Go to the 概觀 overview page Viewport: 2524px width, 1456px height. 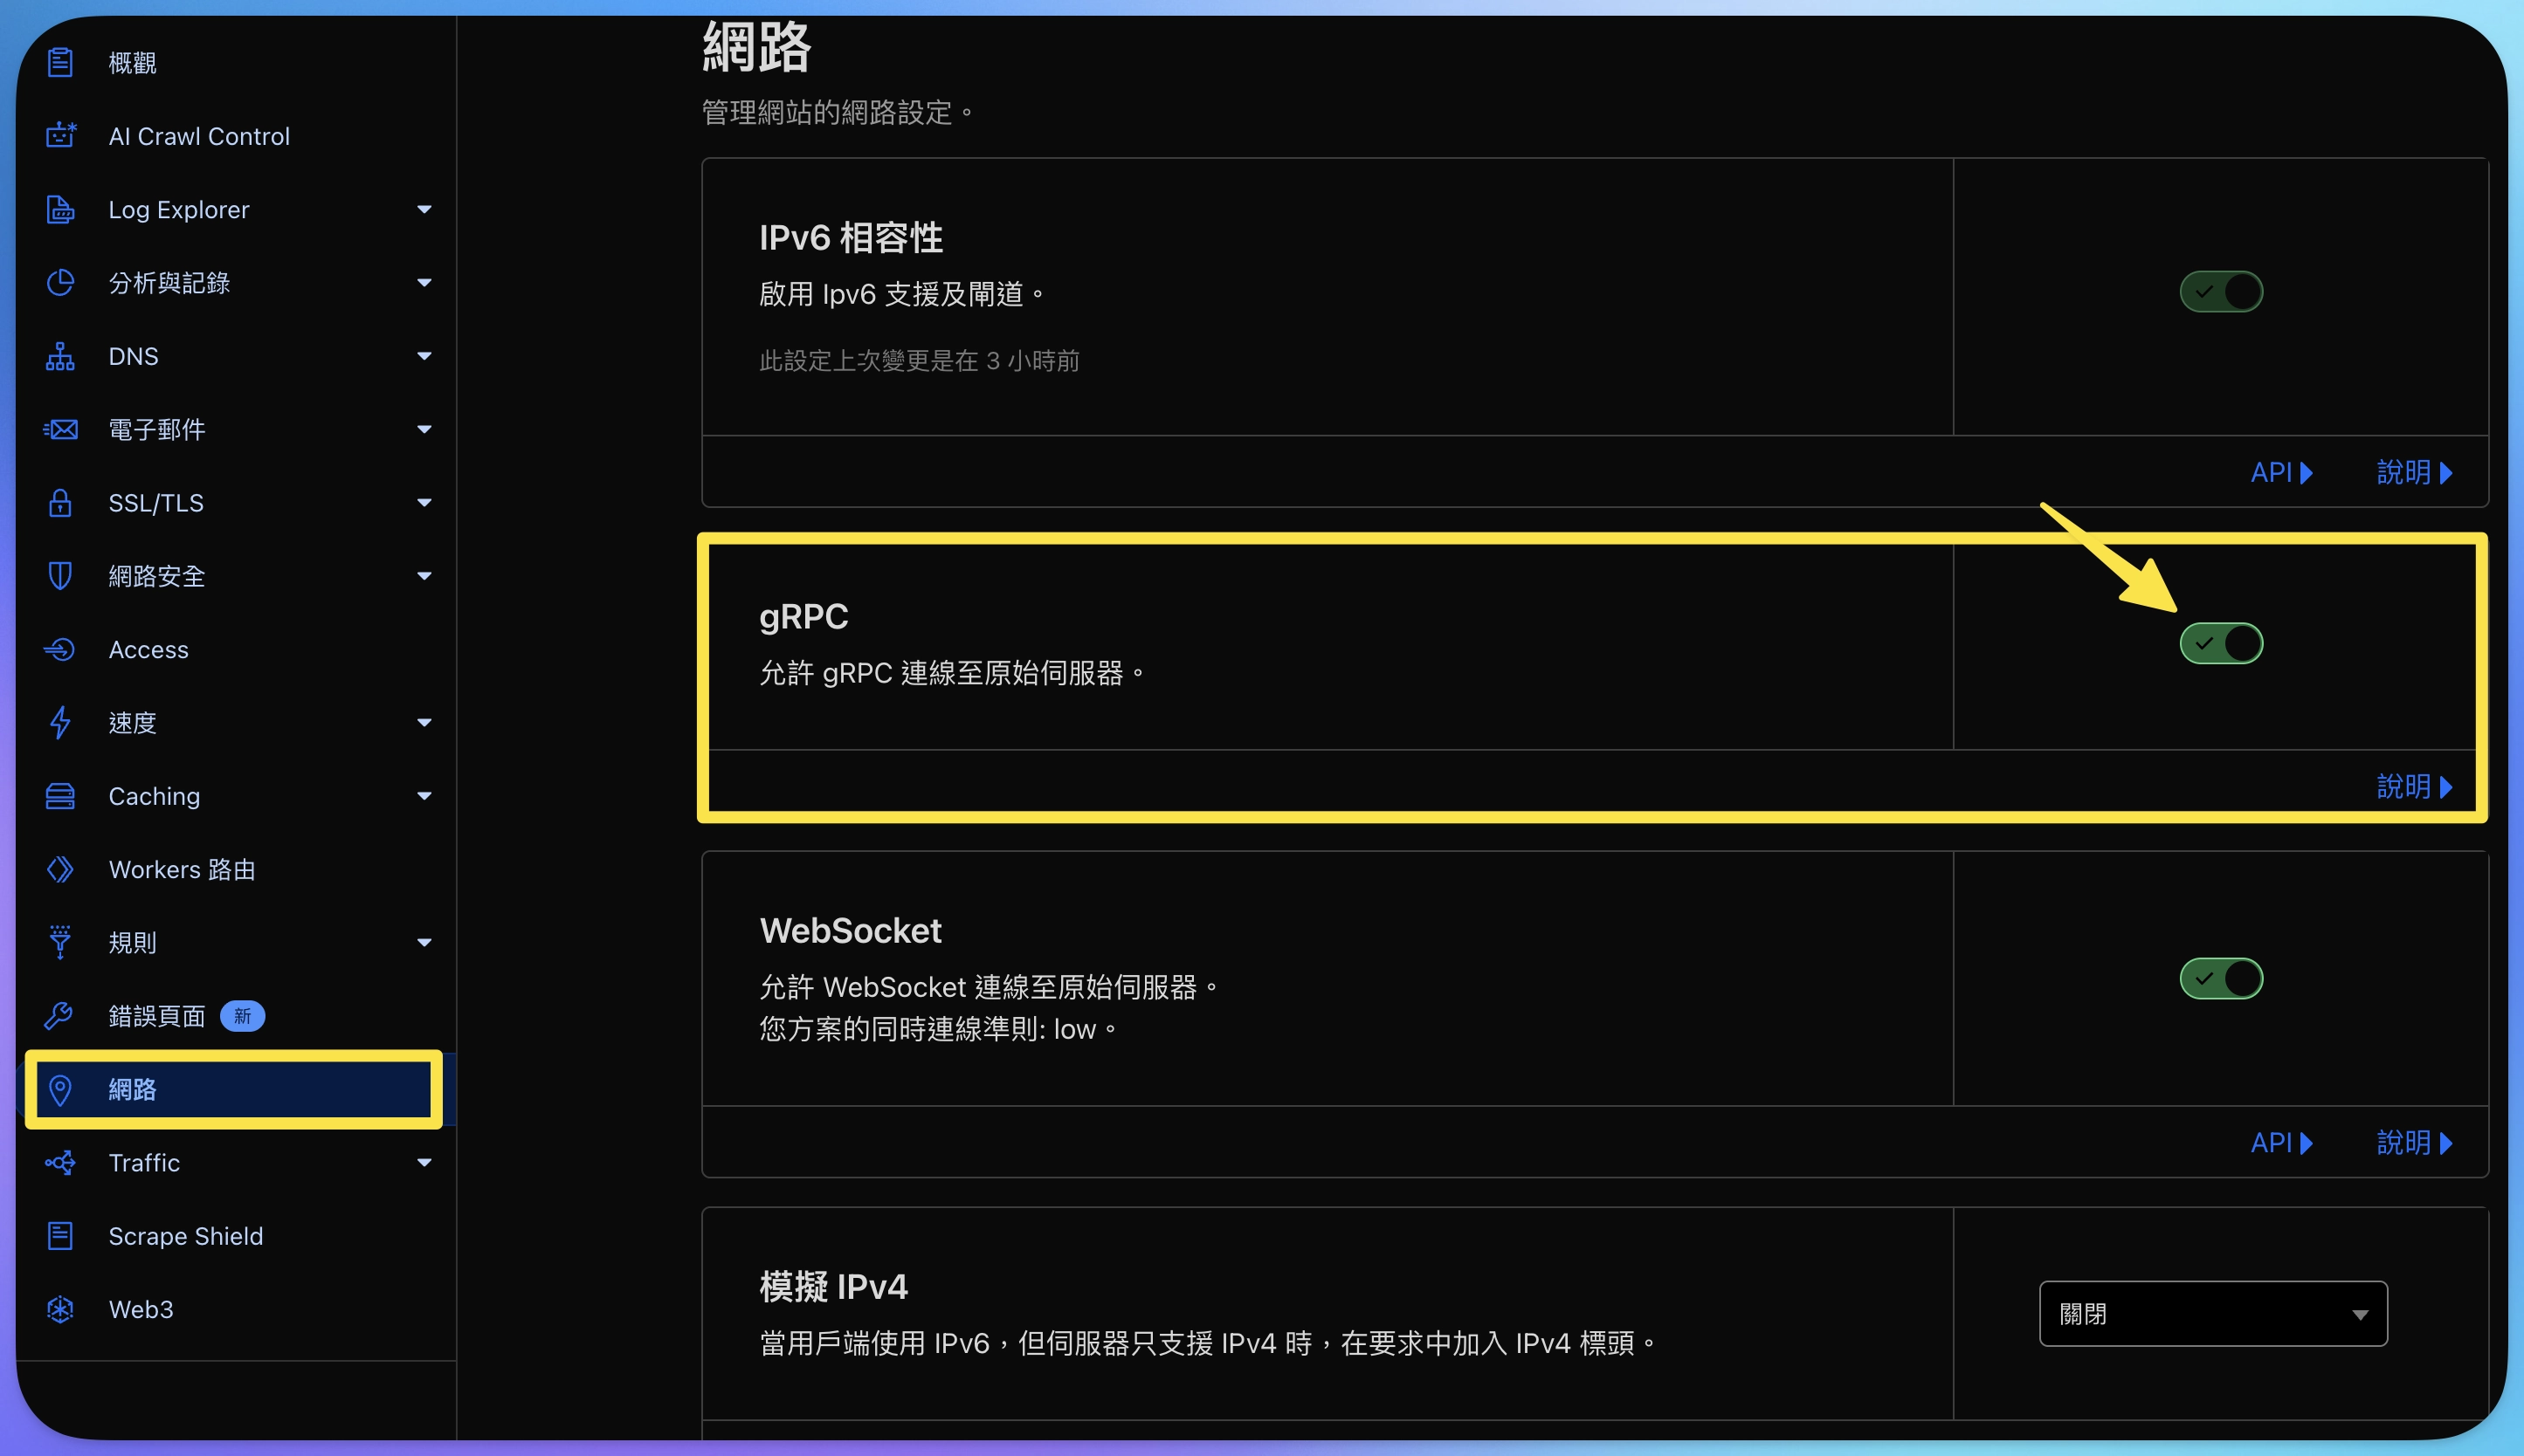point(132,63)
